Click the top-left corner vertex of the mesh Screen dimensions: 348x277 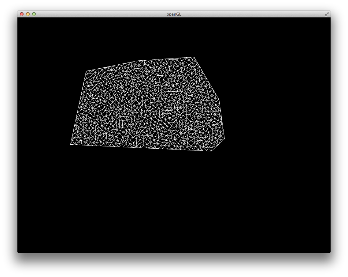86,71
